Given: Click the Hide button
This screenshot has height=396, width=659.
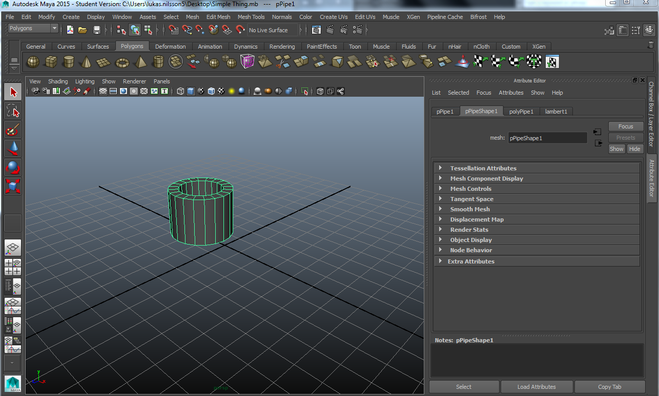Looking at the screenshot, I should coord(635,149).
